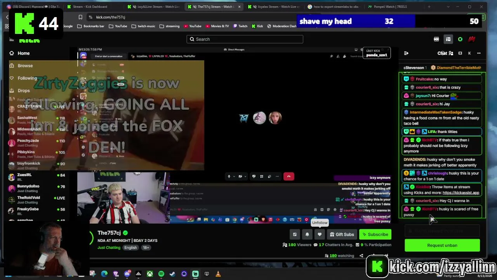
Task: Open the Movies & TV bookmark
Action: click(217, 26)
